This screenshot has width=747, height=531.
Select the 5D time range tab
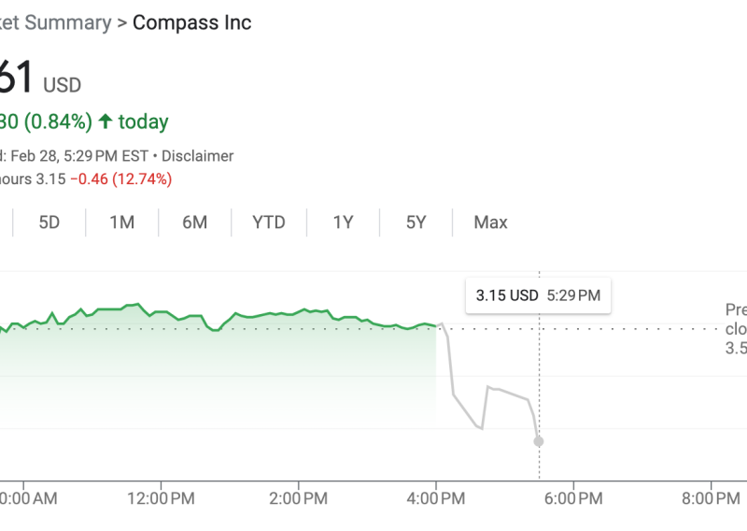(49, 222)
